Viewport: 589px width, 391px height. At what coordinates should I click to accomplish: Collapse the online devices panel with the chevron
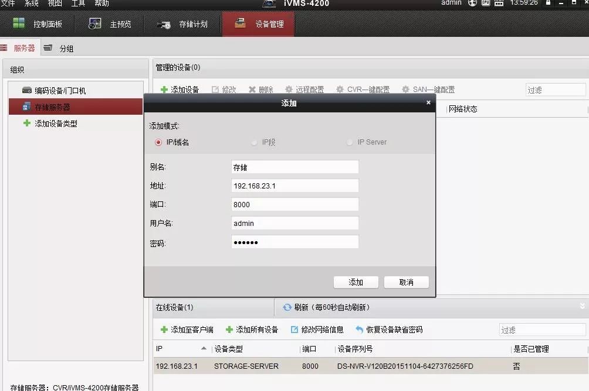pos(582,306)
